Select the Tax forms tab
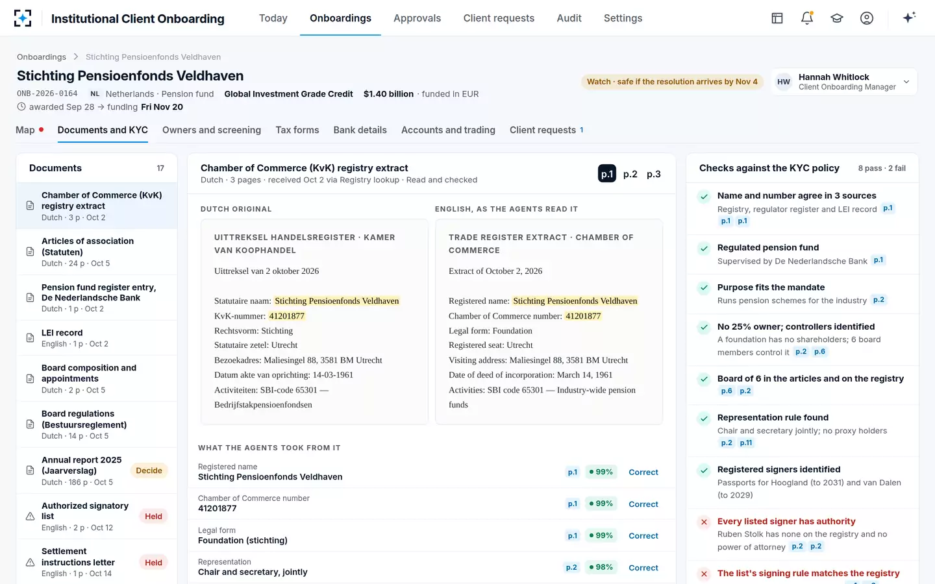Screen dimensions: 935x584 [x=297, y=130]
